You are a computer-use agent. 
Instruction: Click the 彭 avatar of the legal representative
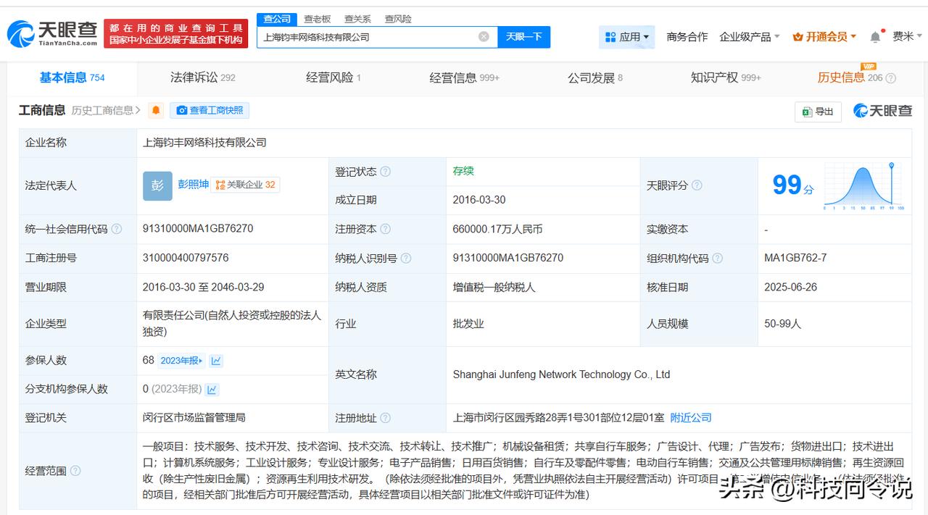[x=157, y=185]
